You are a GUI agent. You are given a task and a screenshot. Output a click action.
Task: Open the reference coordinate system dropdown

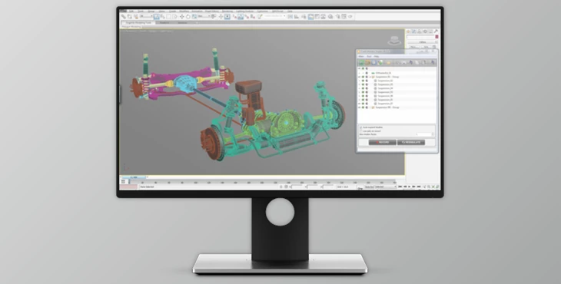(204, 16)
